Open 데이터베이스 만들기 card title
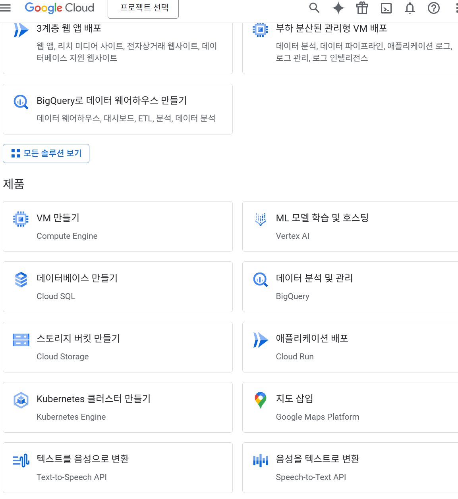This screenshot has width=458, height=499. pos(77,278)
